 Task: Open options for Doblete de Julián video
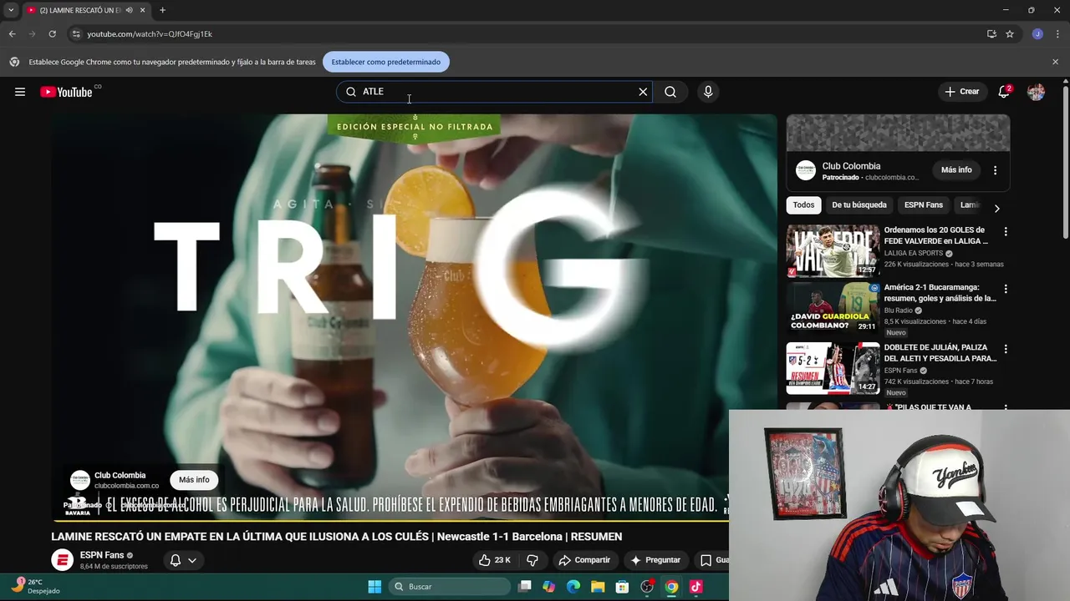(1006, 349)
